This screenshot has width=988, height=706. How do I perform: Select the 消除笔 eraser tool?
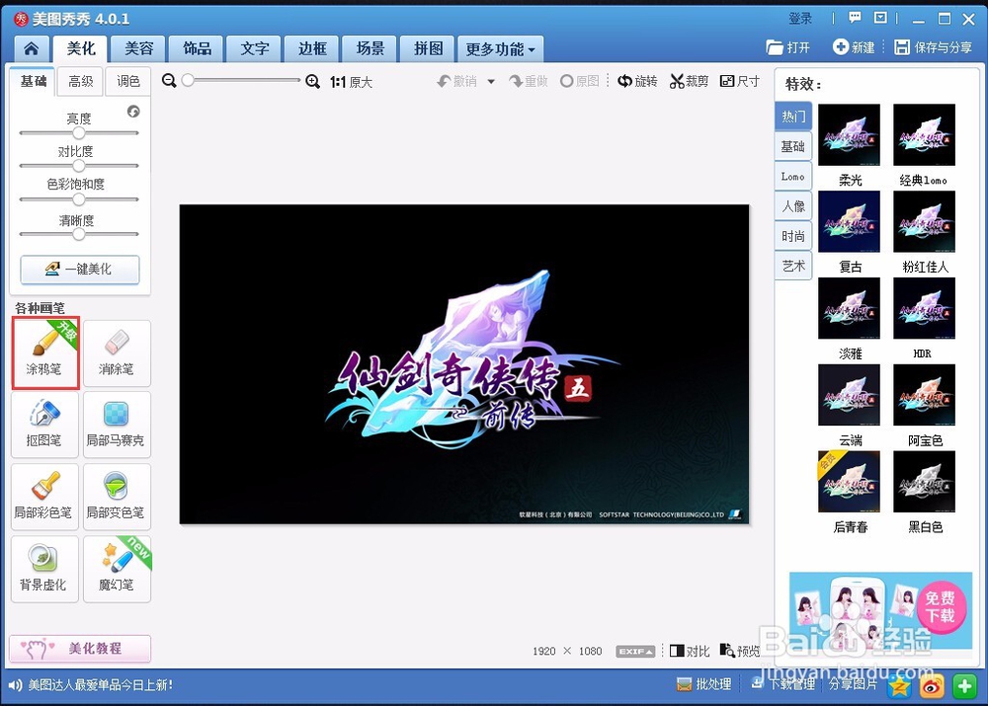click(x=117, y=353)
